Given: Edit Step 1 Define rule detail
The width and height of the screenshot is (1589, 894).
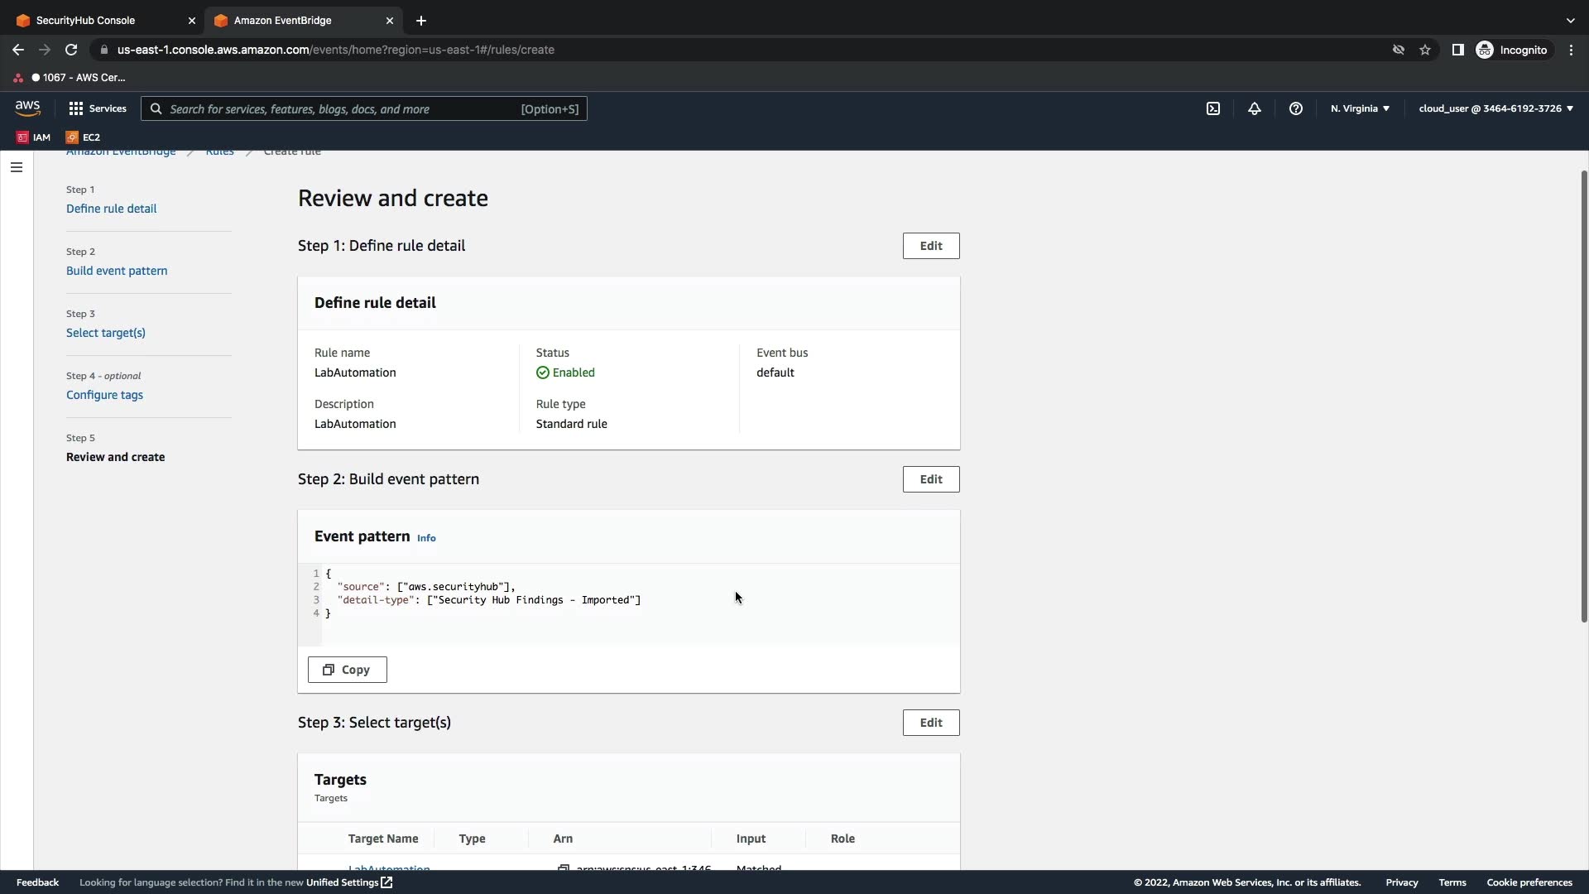Looking at the screenshot, I should click(x=930, y=246).
